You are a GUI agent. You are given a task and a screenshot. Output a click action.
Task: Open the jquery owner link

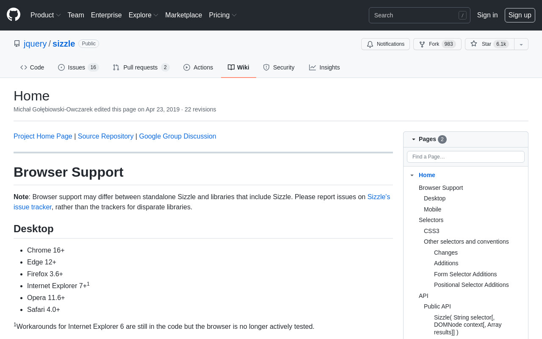(35, 44)
